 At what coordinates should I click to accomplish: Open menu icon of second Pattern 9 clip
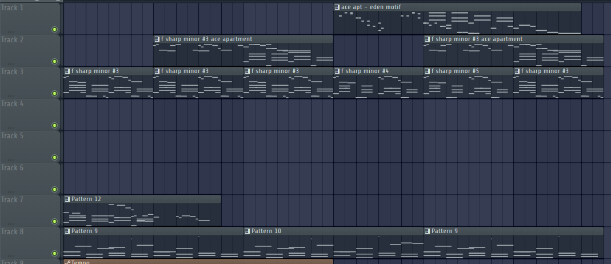(x=428, y=231)
